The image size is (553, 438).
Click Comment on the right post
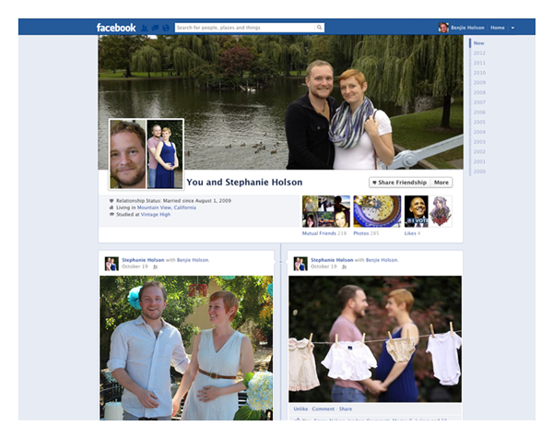(x=324, y=408)
